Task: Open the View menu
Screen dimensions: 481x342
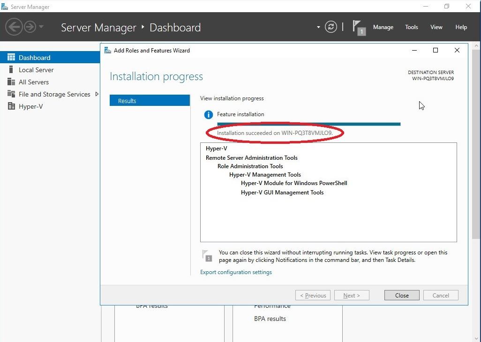Action: (436, 27)
